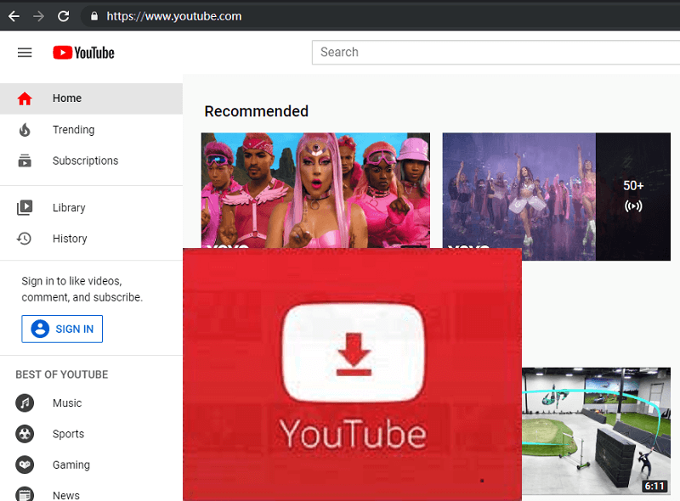Click the Subscriptions icon

tap(25, 160)
